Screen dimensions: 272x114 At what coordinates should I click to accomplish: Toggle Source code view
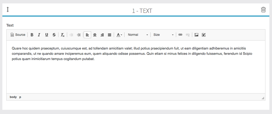pos(18,35)
